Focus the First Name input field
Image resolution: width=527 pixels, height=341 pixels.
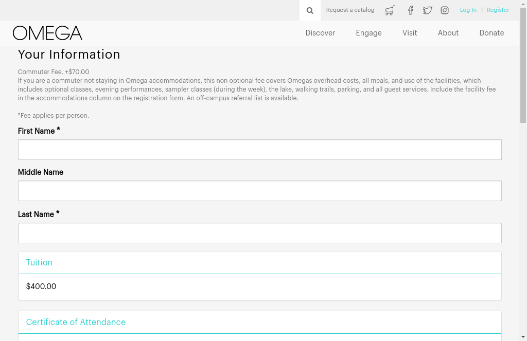coord(260,150)
